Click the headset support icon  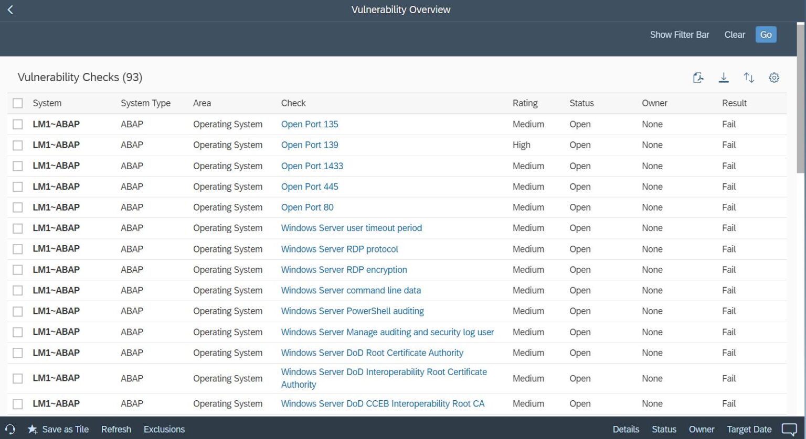(12, 429)
